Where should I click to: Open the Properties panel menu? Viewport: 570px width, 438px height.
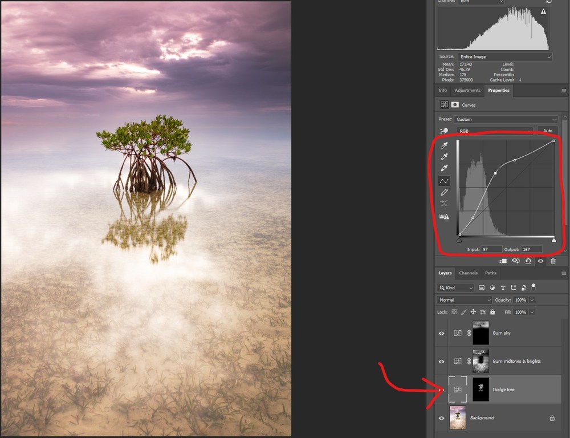tap(564, 91)
